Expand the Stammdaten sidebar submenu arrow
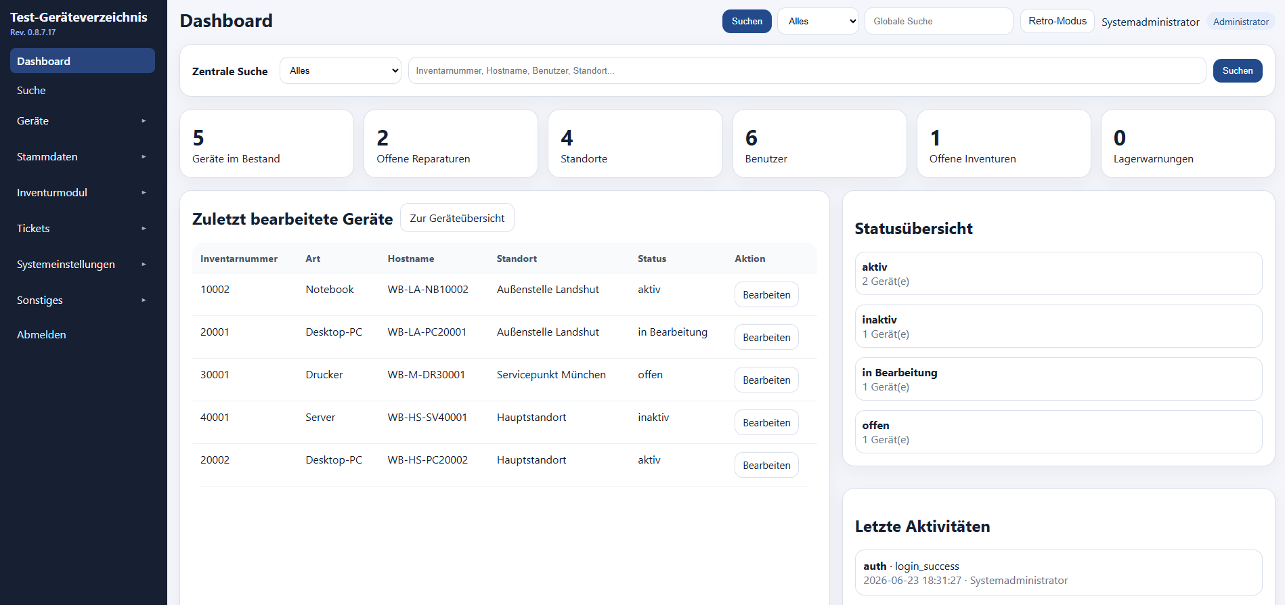Image resolution: width=1285 pixels, height=605 pixels. click(x=144, y=157)
